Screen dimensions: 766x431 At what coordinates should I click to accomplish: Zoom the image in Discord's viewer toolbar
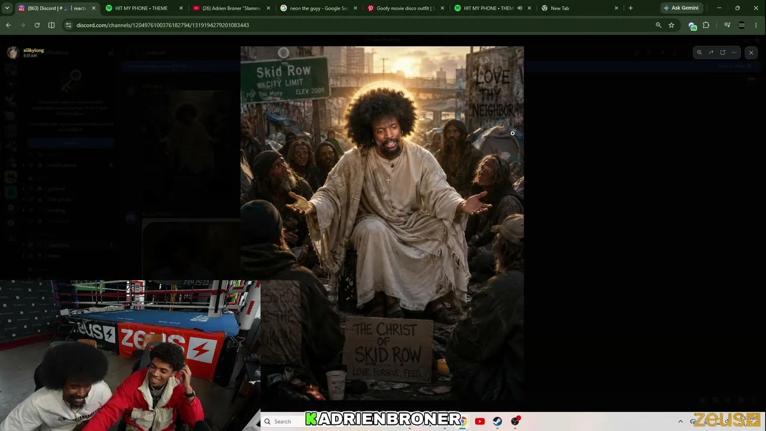click(699, 53)
